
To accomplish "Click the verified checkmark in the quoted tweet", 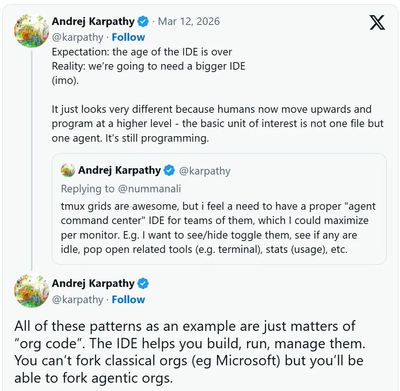I will 169,170.
